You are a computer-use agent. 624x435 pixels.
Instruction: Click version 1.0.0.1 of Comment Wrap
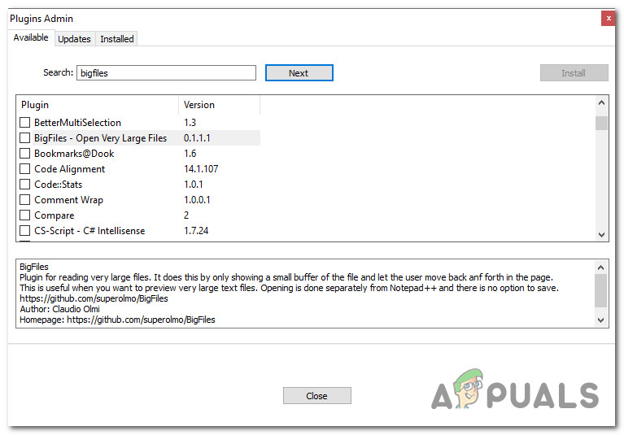click(197, 199)
